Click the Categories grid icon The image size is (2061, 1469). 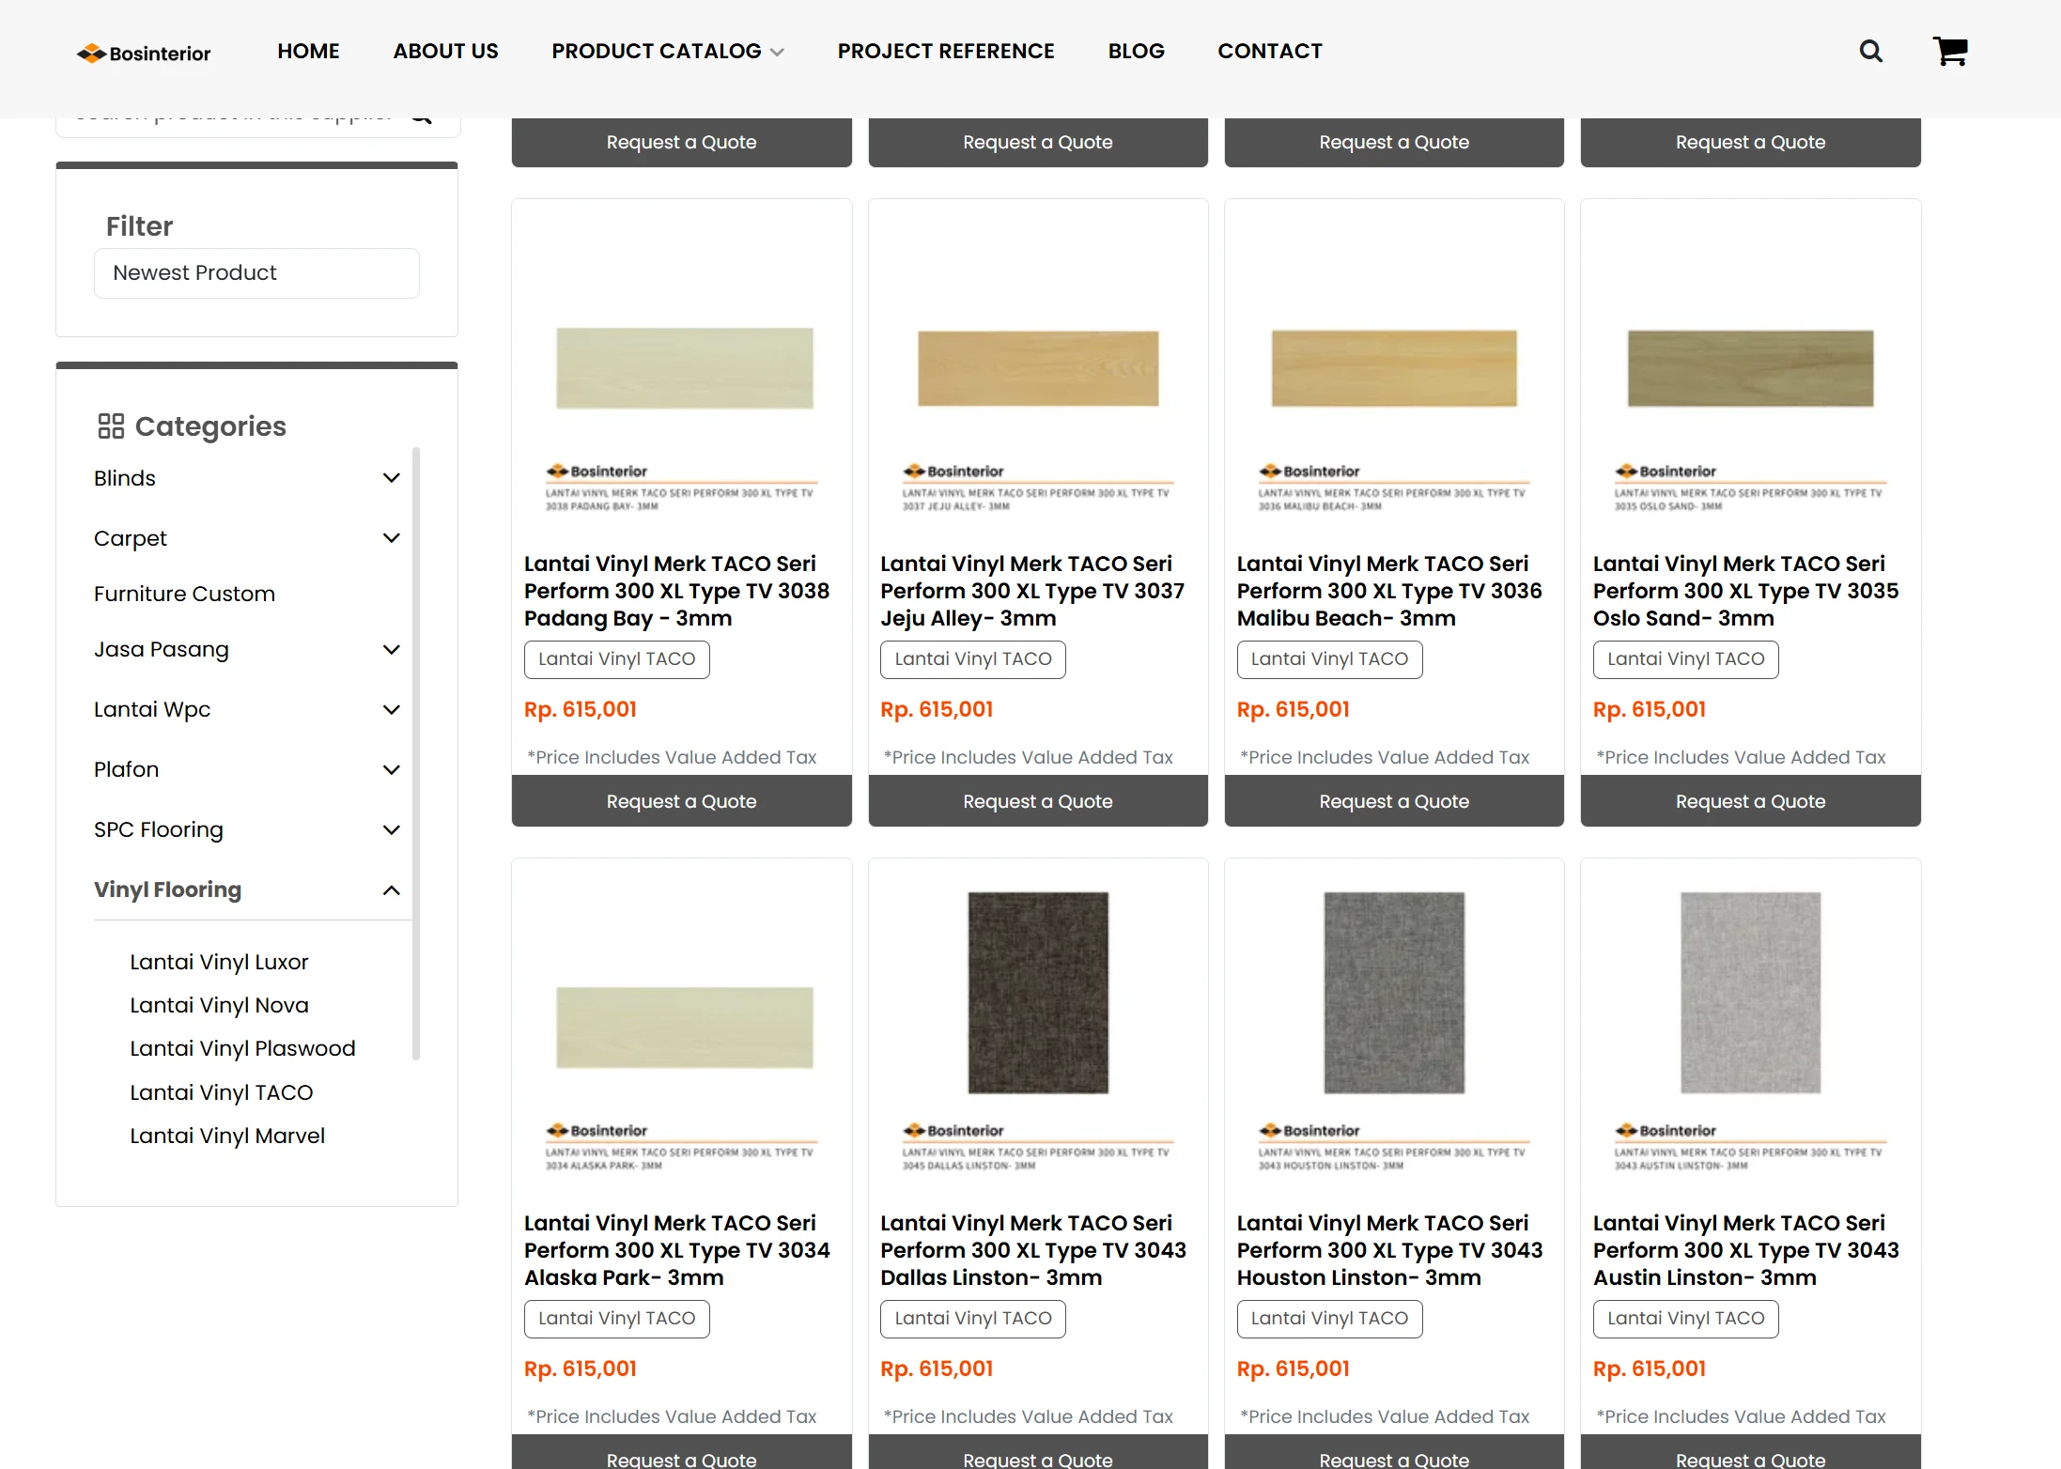111,426
